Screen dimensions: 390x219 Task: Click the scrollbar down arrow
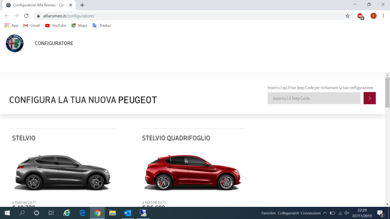pyautogui.click(x=387, y=204)
